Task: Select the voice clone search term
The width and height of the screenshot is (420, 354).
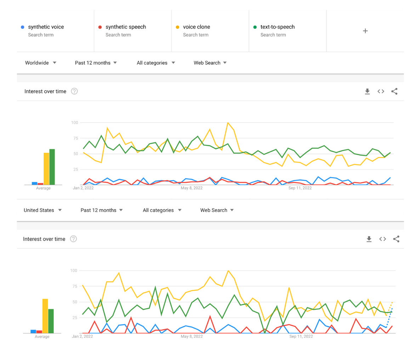Action: (x=210, y=31)
